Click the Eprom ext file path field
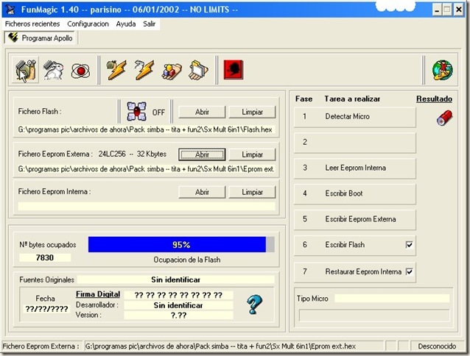This screenshot has width=470, height=356. [x=146, y=169]
